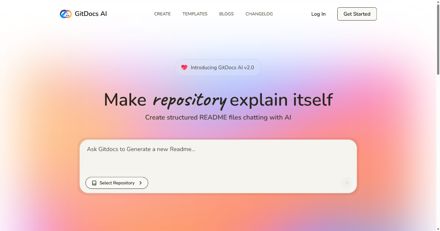Click the GitDocs AI cloud logo icon
The height and width of the screenshot is (231, 440).
(66, 14)
